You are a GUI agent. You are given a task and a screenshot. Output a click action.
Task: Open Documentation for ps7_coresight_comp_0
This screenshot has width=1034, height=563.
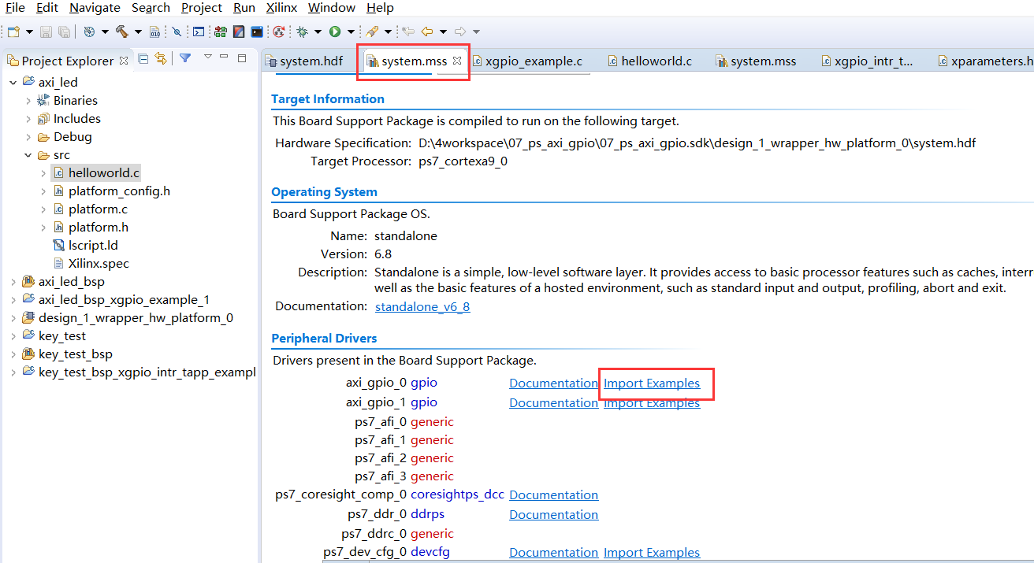tap(553, 495)
